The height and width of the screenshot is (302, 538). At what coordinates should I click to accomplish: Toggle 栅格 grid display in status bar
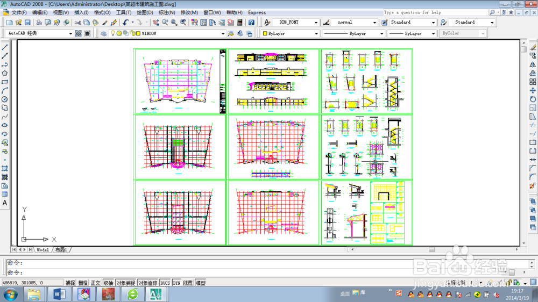83,283
